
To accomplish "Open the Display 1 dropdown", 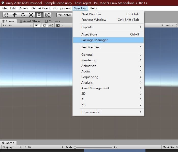I will point(12,147).
